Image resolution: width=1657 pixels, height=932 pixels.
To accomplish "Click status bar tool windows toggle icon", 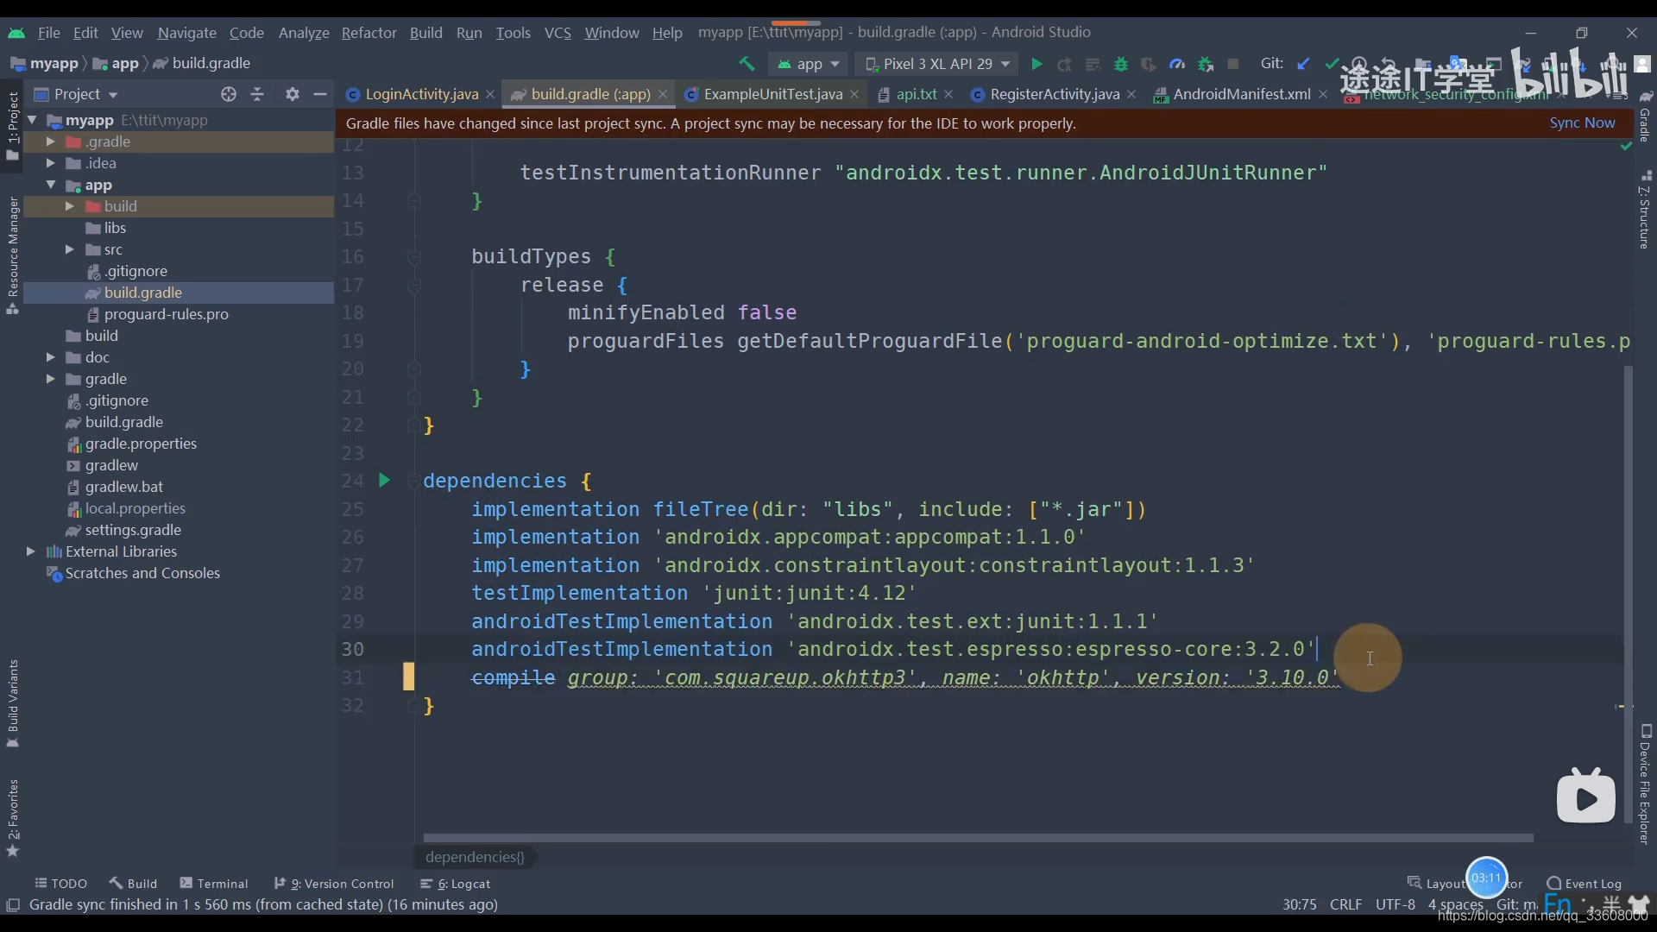I will click(13, 904).
